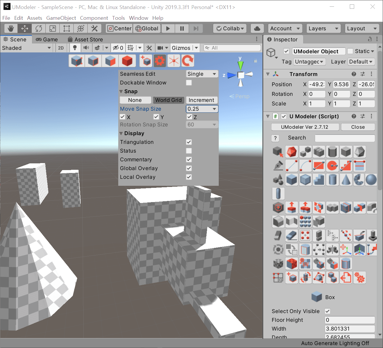383x348 pixels.
Task: Uncheck the Global Overlay checkbox
Action: pos(189,168)
